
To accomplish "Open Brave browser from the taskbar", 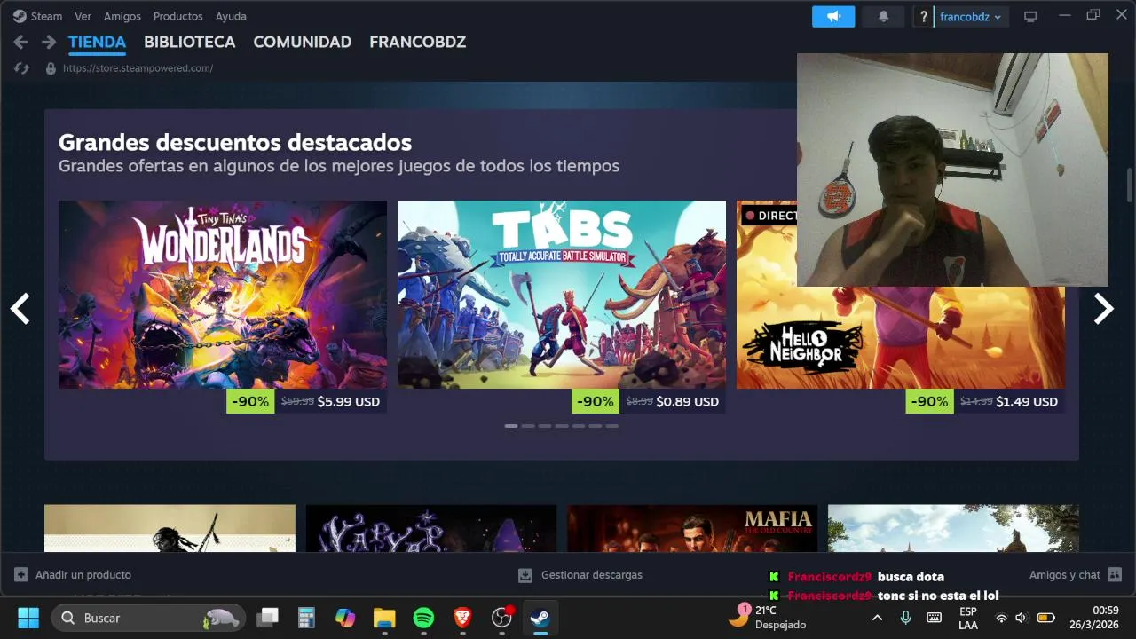I will 462,618.
